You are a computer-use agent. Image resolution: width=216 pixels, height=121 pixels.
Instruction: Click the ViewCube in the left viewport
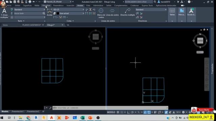pos(96,37)
